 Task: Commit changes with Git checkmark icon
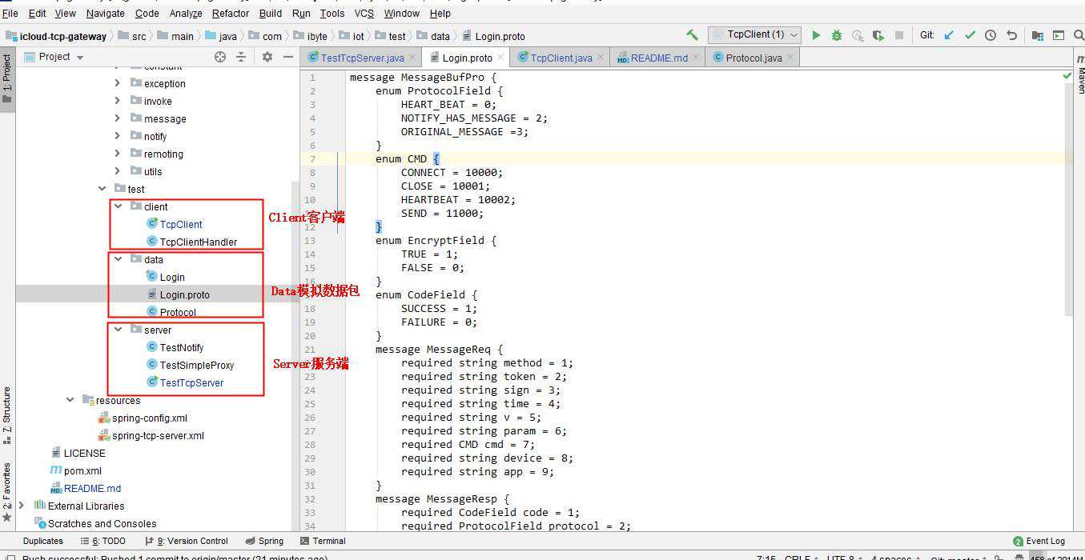pyautogui.click(x=970, y=35)
